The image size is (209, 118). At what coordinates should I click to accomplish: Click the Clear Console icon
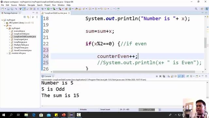(169, 76)
